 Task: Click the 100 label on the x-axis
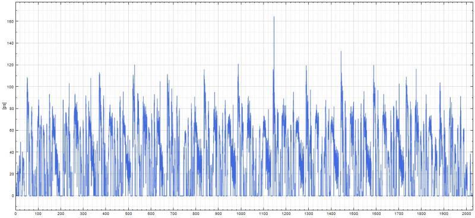point(38,214)
